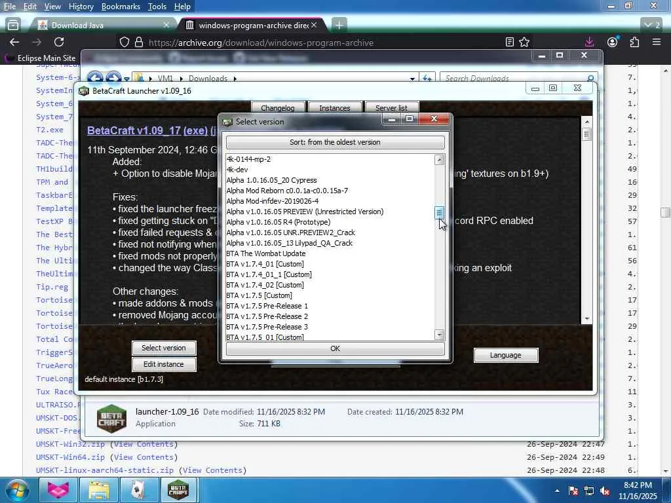
Task: Open the Windows Start orb
Action: [x=17, y=490]
